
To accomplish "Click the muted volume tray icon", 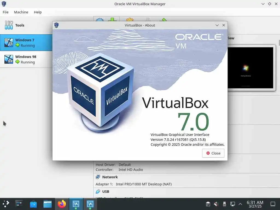I will click(x=216, y=204).
